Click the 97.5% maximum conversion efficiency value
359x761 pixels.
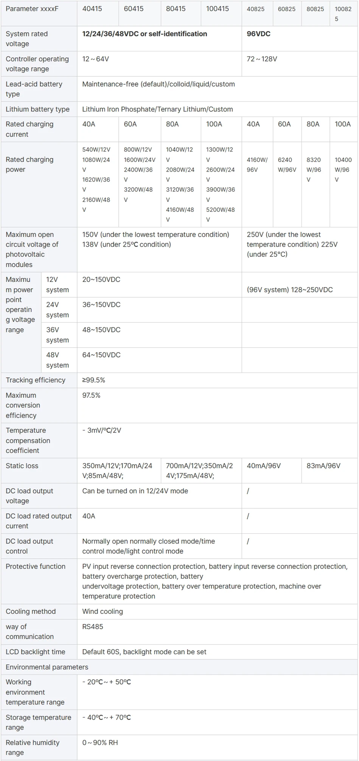(92, 395)
